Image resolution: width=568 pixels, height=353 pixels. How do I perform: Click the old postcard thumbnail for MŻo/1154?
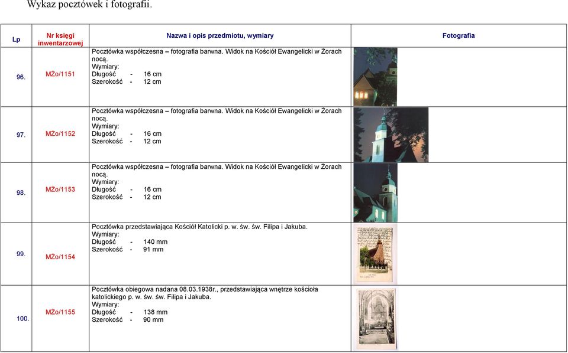(x=375, y=254)
